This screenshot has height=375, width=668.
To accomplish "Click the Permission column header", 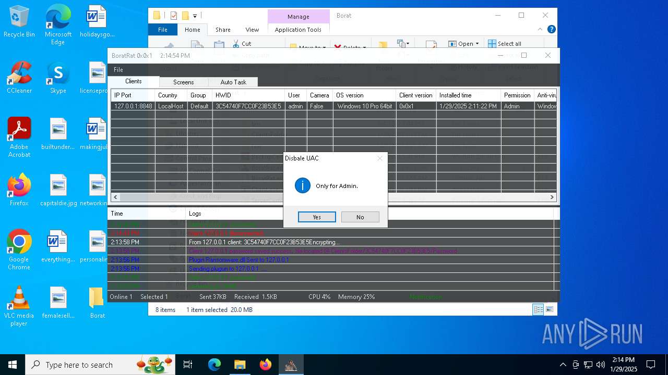I will coord(517,95).
